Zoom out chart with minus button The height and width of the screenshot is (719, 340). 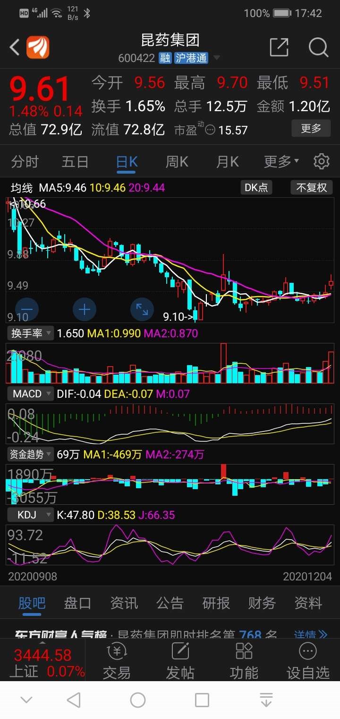tap(27, 310)
